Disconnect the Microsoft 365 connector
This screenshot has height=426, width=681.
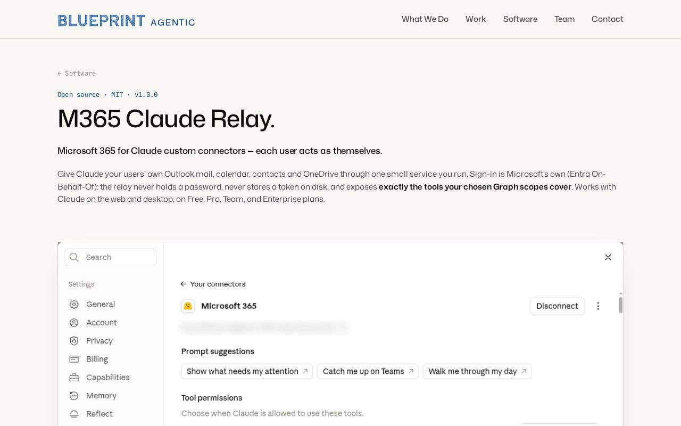pos(558,306)
